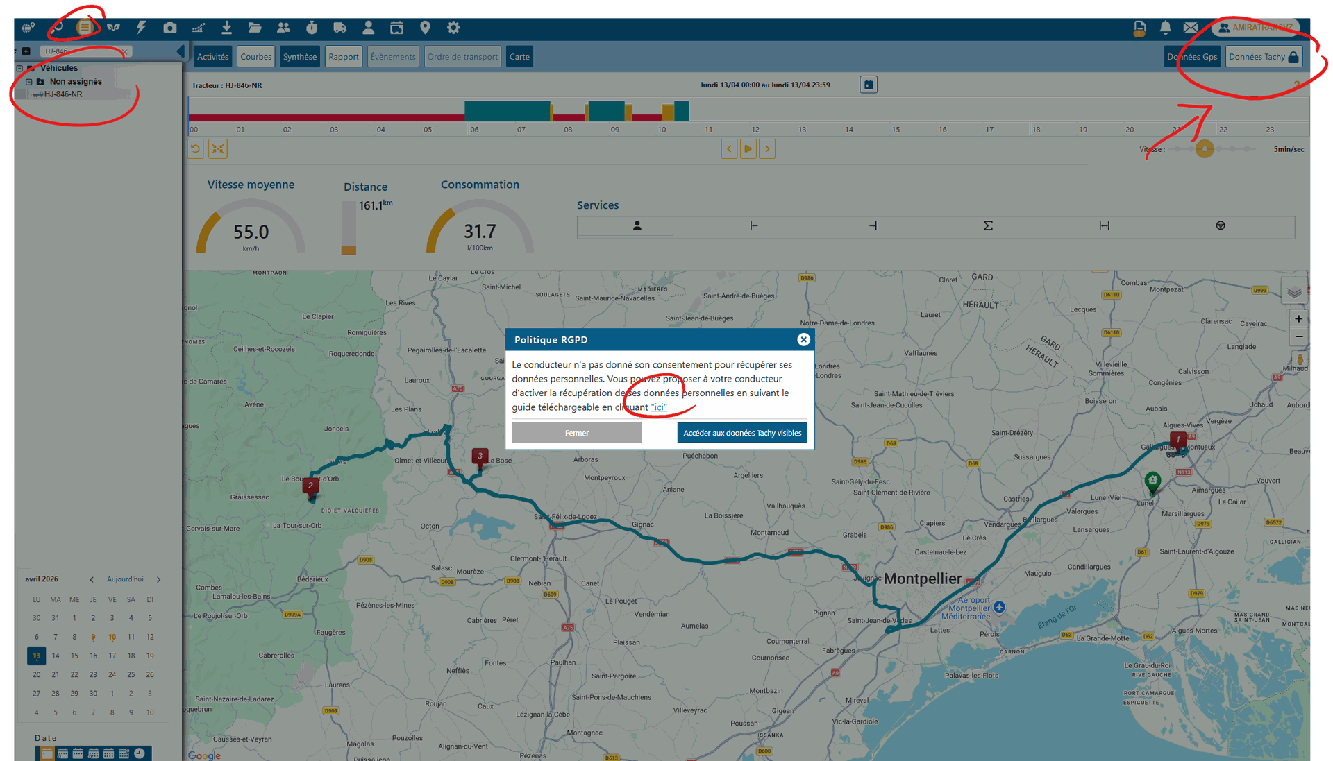This screenshot has width=1333, height=761.
Task: Click the Fermer button in dialog
Action: [x=576, y=433]
